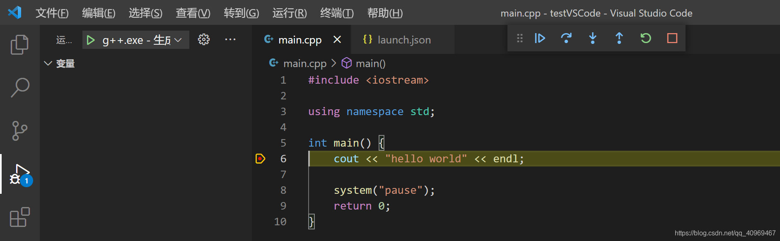Click the 'return 0;' statement
This screenshot has width=780, height=241.
click(362, 206)
